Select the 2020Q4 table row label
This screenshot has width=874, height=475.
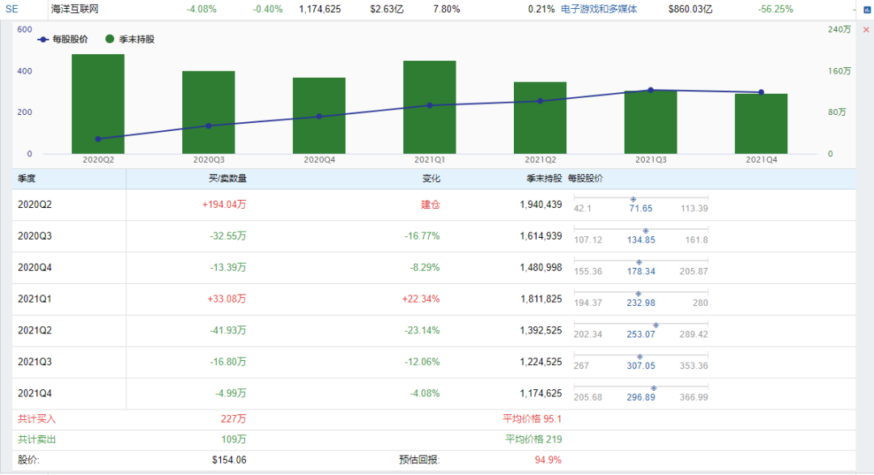(x=35, y=268)
